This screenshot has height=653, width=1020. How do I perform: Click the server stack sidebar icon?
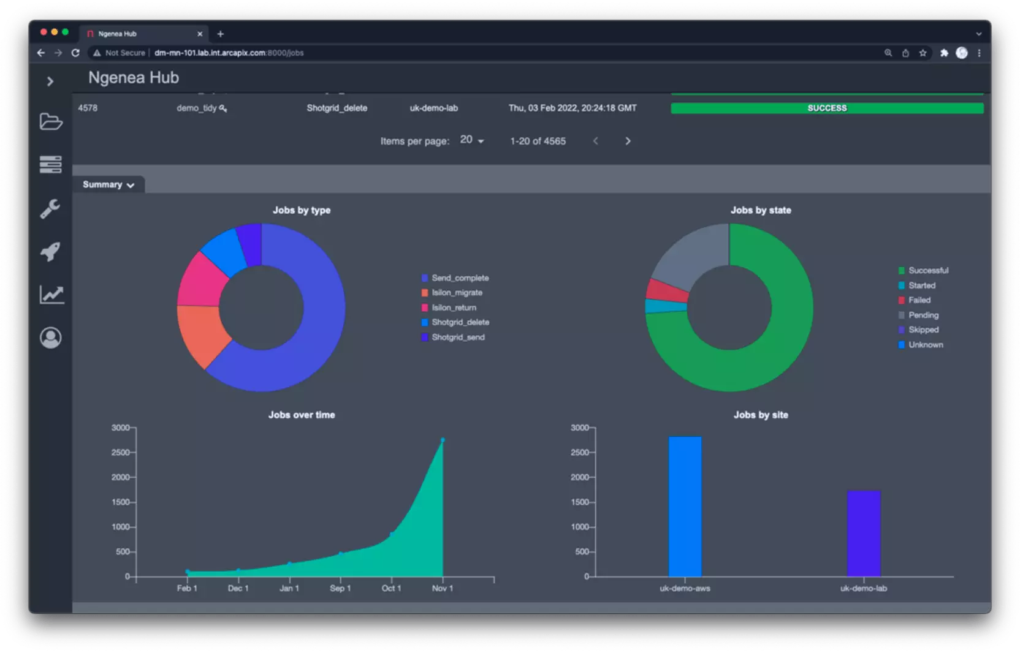point(51,164)
